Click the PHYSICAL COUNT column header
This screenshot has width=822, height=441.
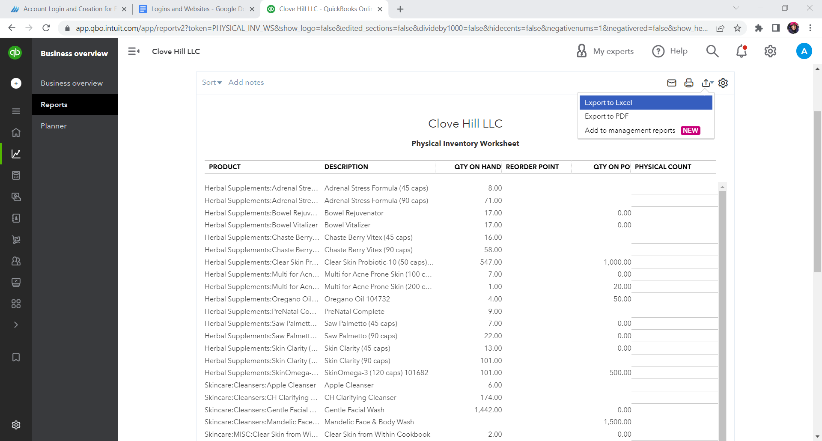tap(663, 167)
